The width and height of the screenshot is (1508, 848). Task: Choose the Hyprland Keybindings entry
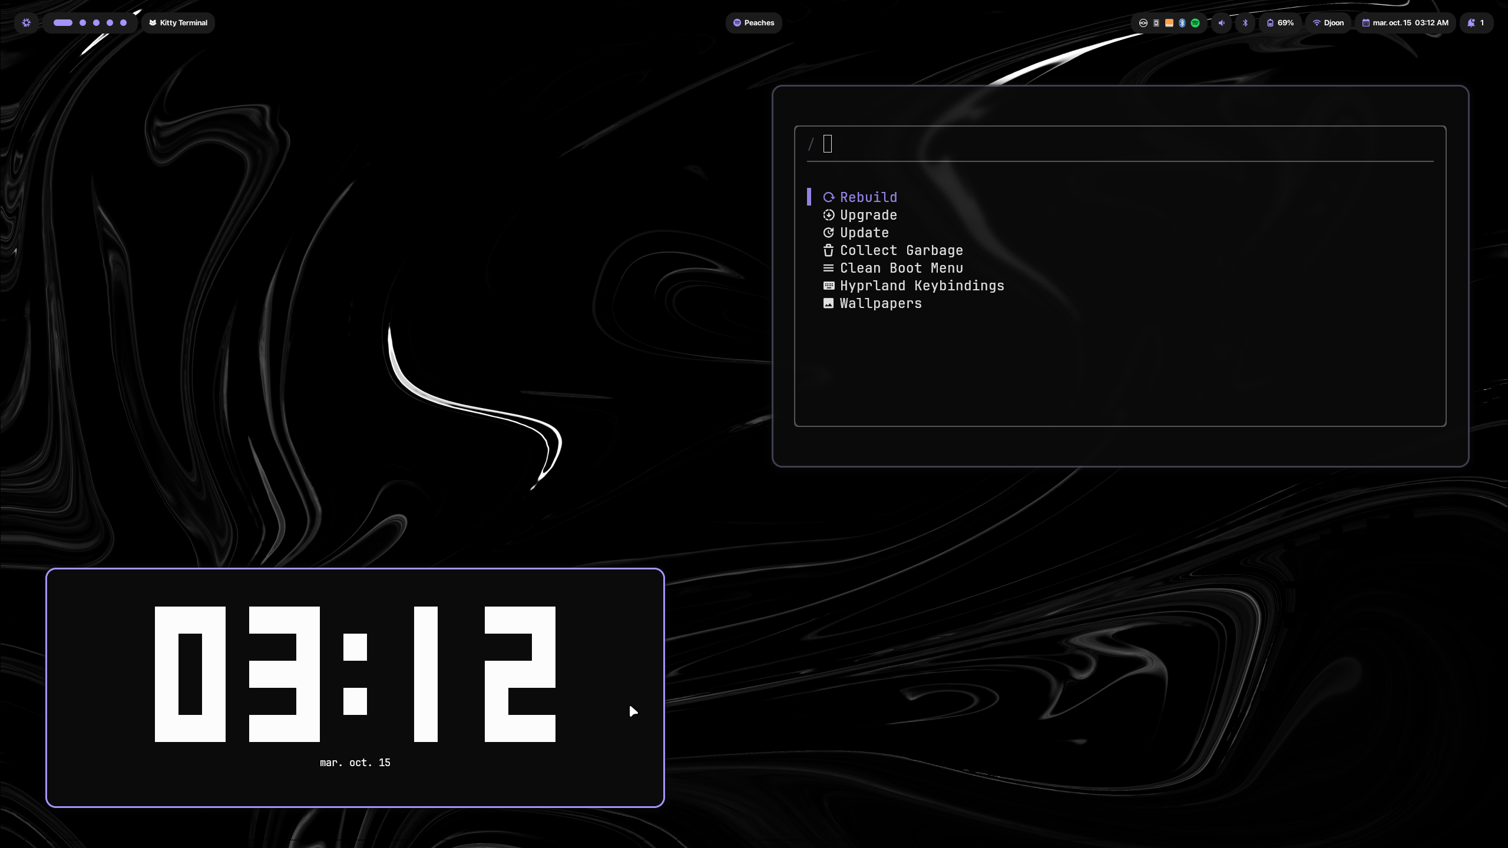pyautogui.click(x=922, y=286)
